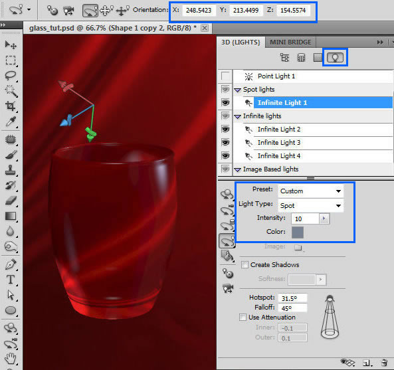
Task: Select the Lasso tool
Action: coord(11,75)
